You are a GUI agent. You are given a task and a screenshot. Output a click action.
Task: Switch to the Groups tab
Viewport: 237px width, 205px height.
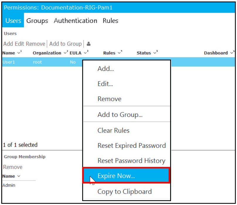click(x=37, y=21)
